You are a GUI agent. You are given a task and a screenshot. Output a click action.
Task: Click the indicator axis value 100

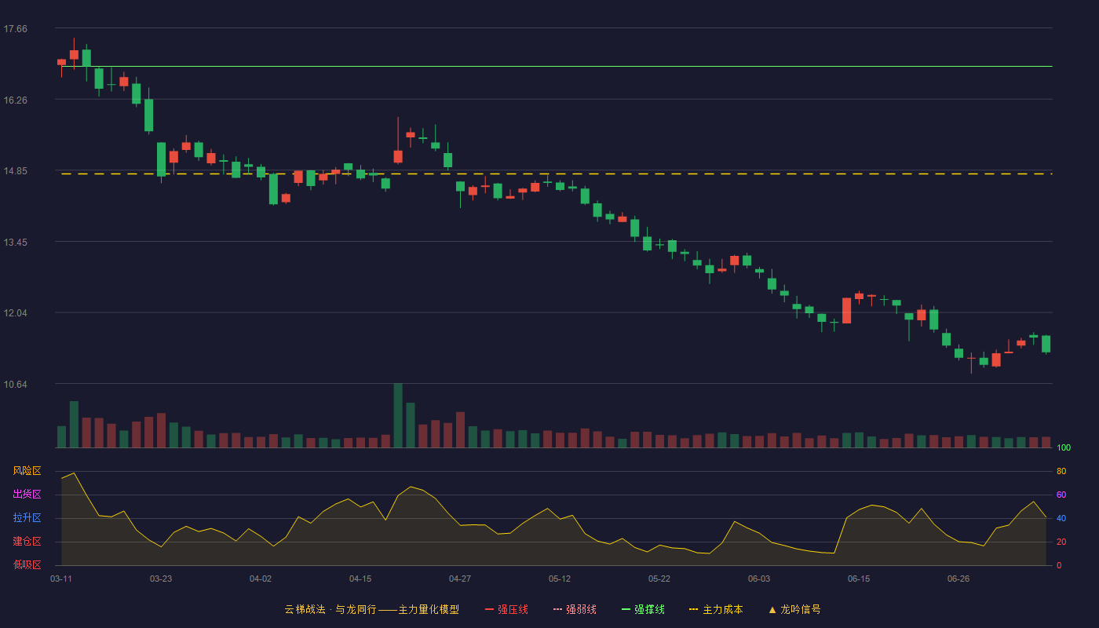(1064, 448)
